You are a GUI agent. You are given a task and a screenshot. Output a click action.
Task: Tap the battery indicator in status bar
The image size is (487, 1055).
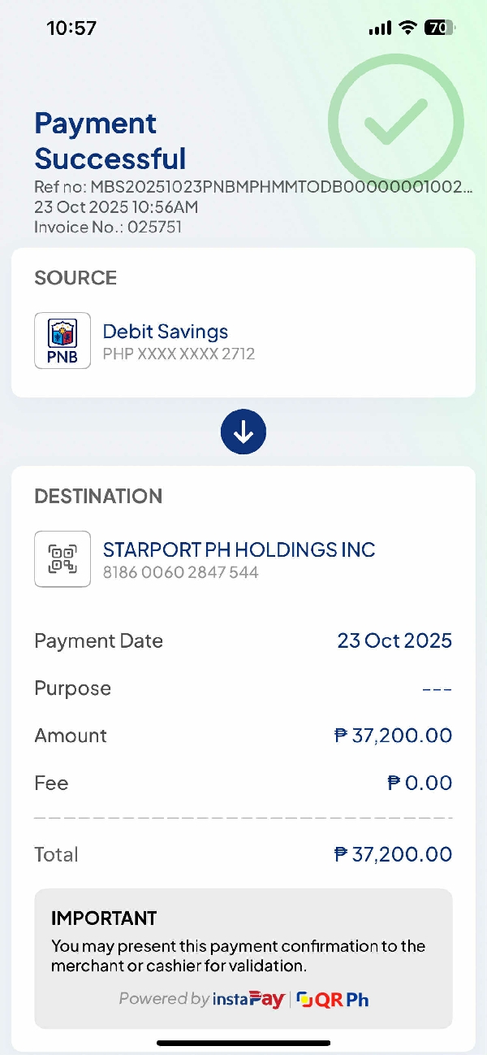[x=439, y=28]
